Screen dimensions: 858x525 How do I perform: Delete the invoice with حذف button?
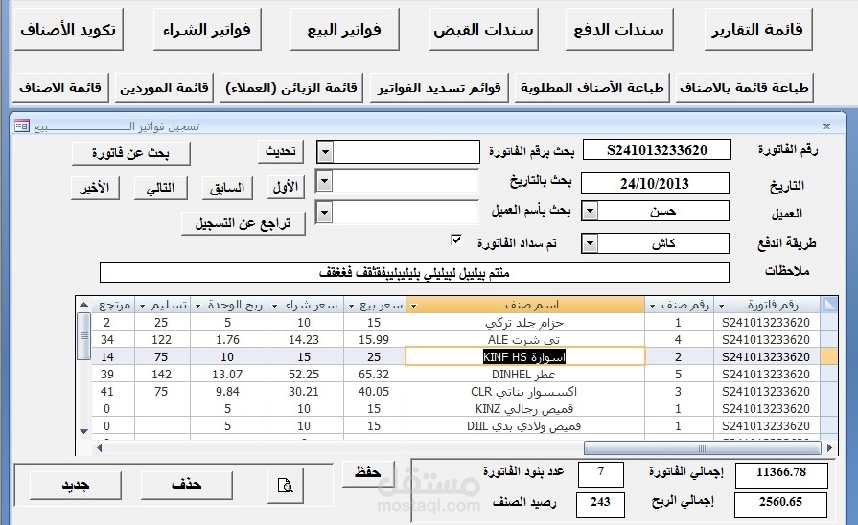[x=187, y=485]
